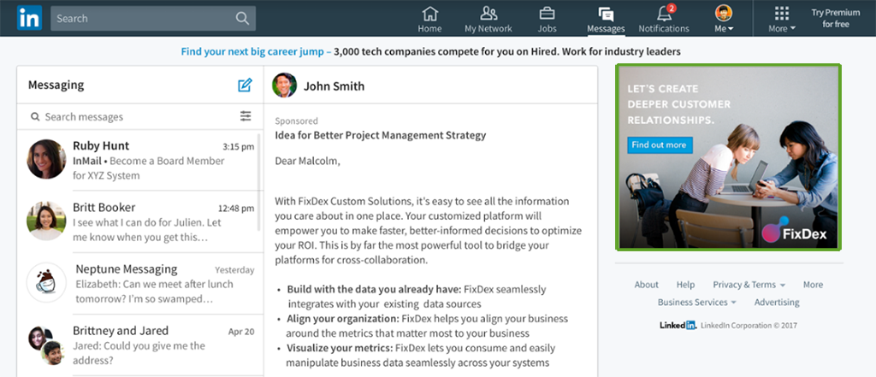Open the Find your next big career jump link
876x377 pixels.
pos(255,52)
